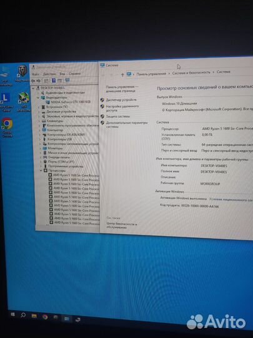This screenshot has width=253, height=338.
Task: Open the Справка menu in Device Manager
Action: tap(74, 73)
